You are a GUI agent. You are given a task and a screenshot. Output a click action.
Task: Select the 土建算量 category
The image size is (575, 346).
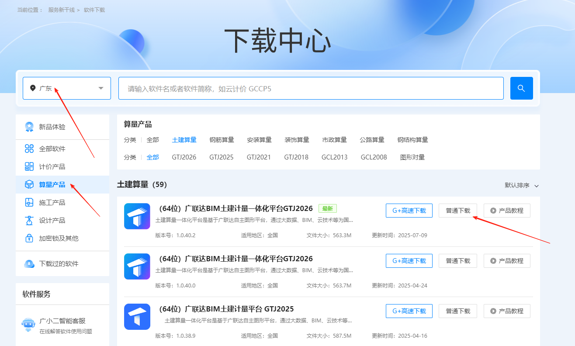(x=184, y=140)
